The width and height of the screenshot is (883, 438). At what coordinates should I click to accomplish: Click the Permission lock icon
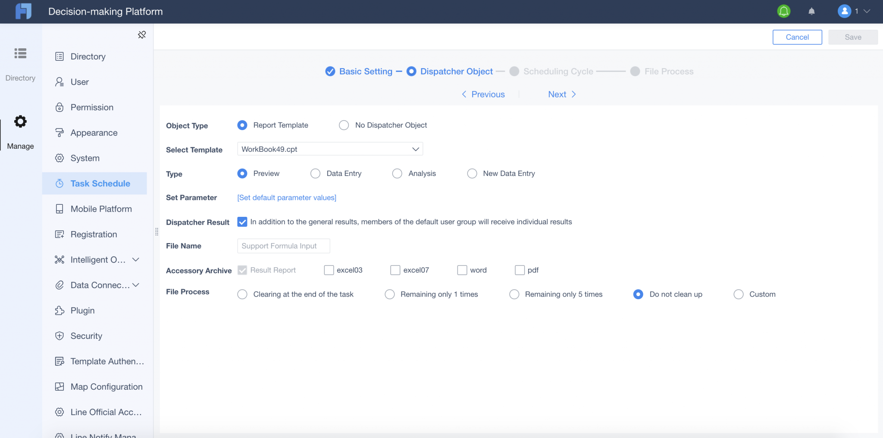tap(59, 107)
